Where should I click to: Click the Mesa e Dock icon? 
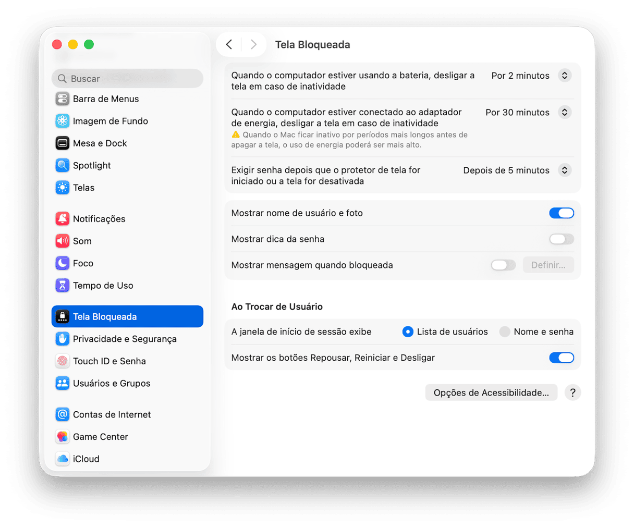click(63, 143)
